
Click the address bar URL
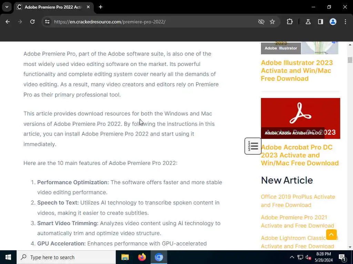tap(110, 22)
